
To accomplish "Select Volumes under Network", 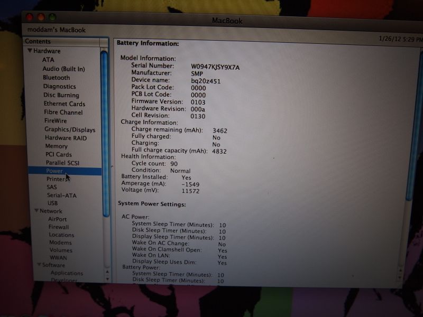I will [x=61, y=250].
